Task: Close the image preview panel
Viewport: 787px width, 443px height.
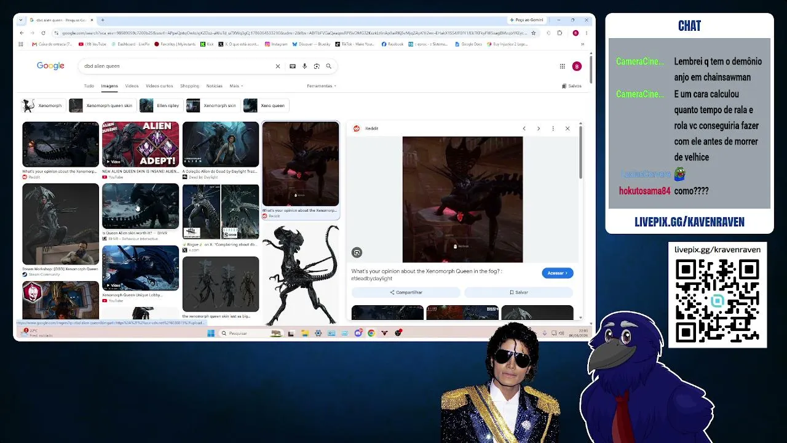Action: (x=568, y=129)
